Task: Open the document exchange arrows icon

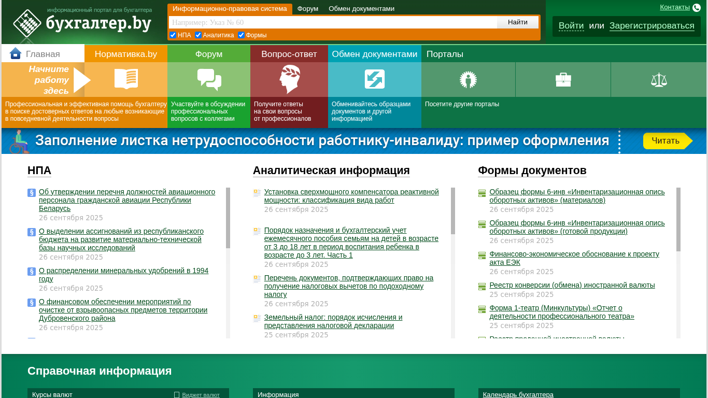Action: click(374, 79)
